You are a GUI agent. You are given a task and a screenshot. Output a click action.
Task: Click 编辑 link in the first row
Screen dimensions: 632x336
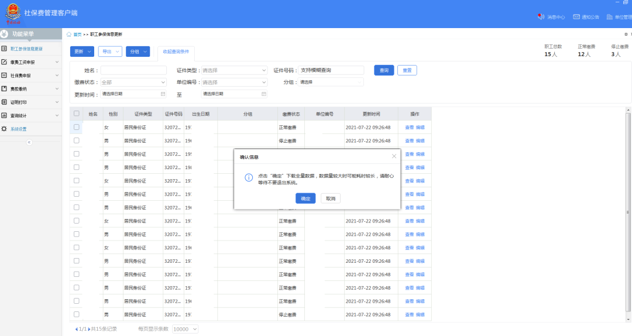point(420,128)
